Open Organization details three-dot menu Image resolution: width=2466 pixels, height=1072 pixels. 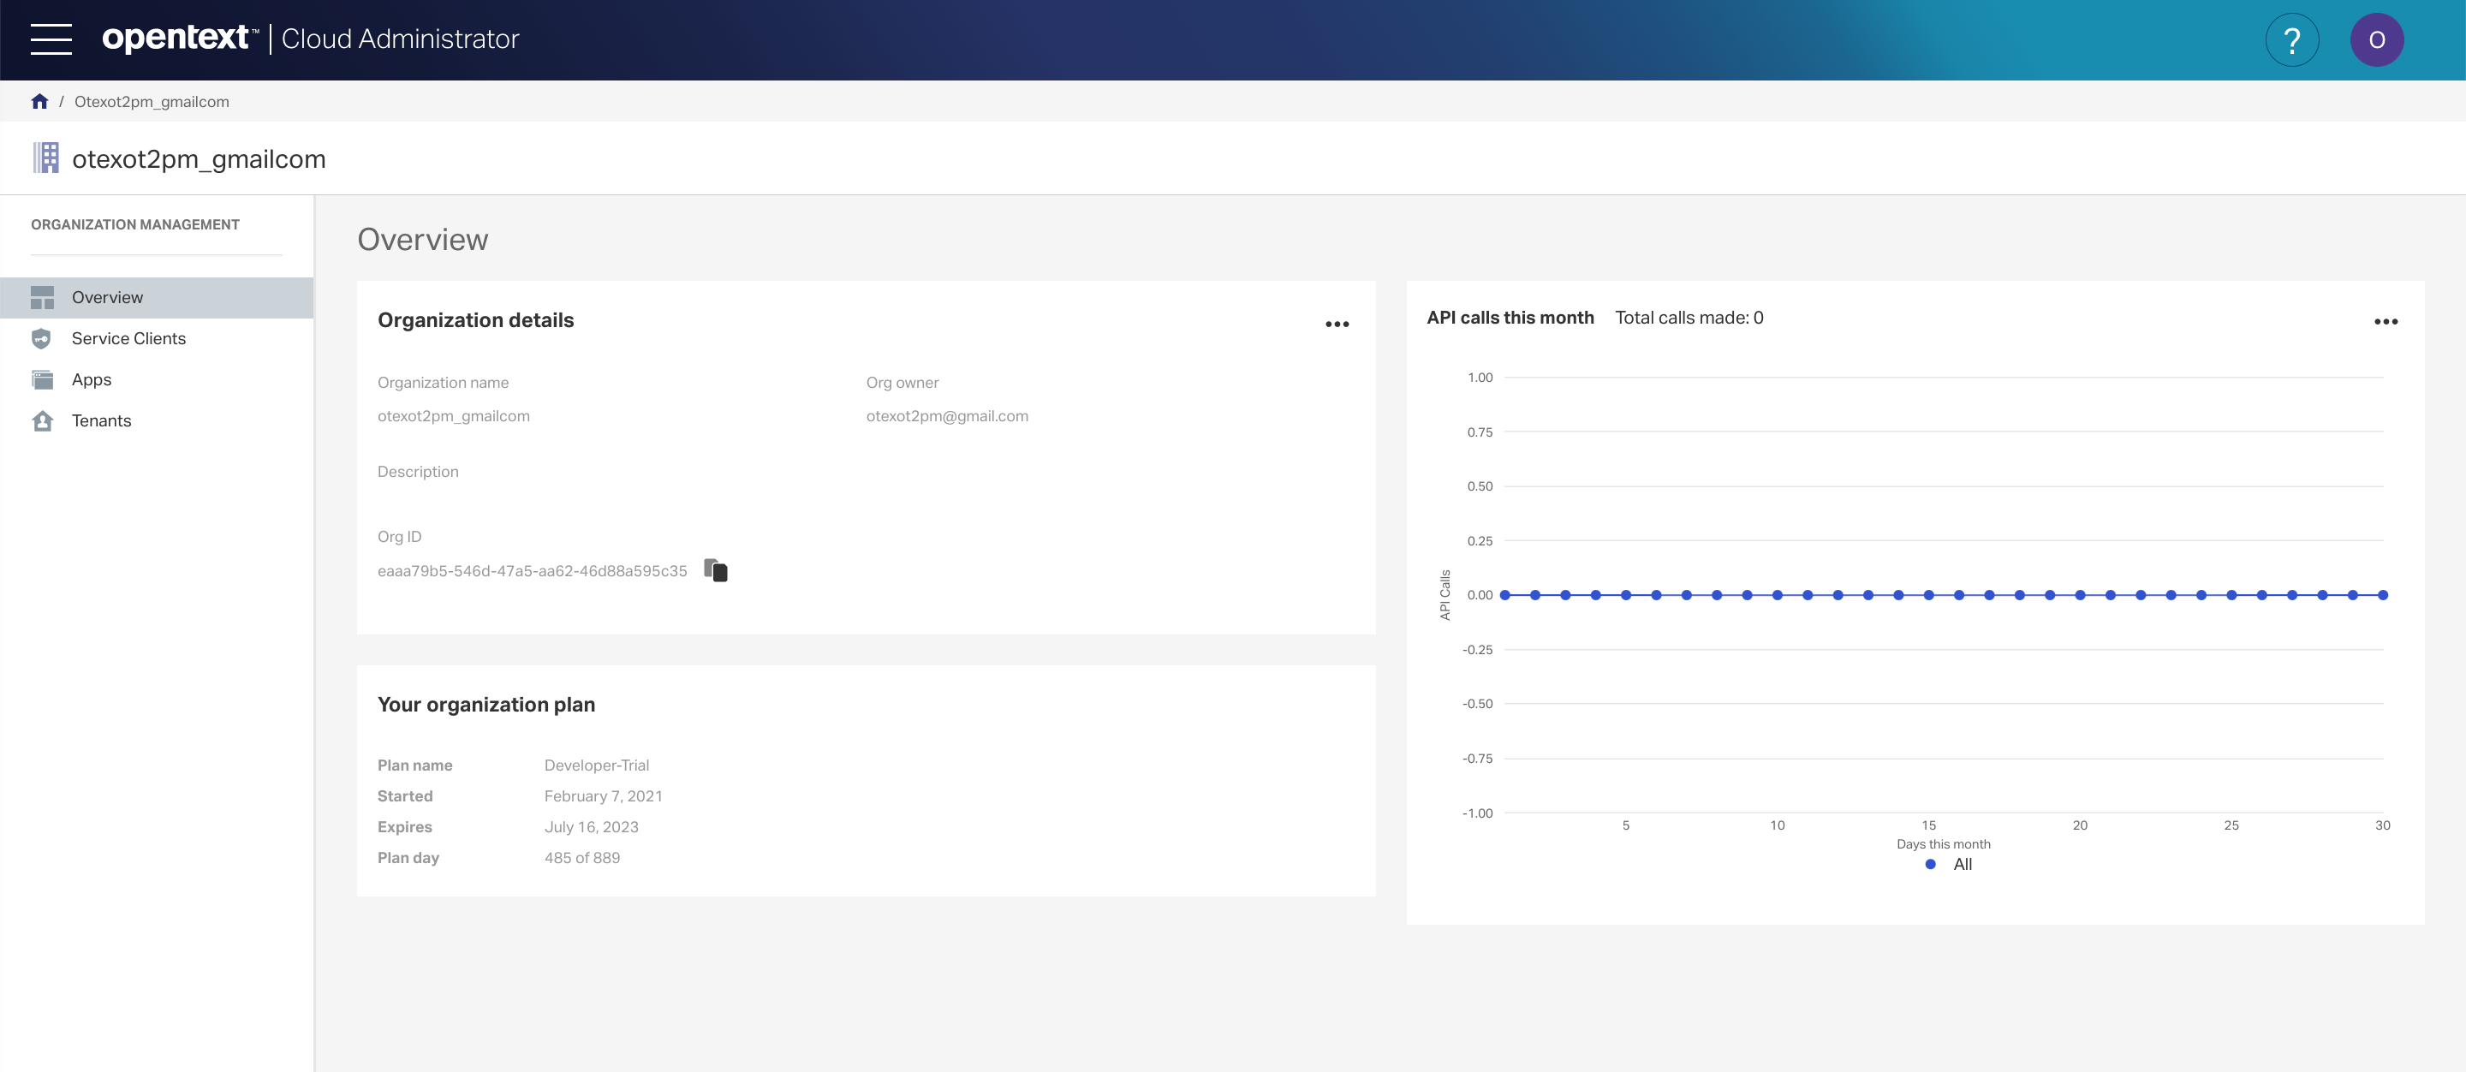coord(1337,325)
